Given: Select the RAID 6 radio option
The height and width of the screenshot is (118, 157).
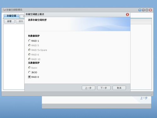Looking at the screenshot, I should [x=30, y=54].
